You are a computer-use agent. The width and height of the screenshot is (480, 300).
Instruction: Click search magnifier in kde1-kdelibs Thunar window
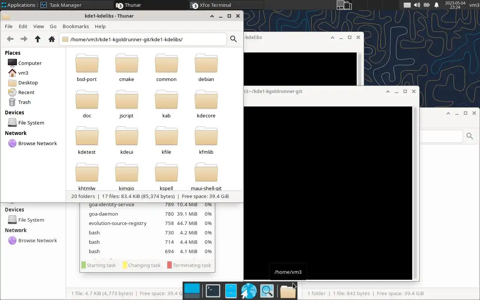coord(233,39)
